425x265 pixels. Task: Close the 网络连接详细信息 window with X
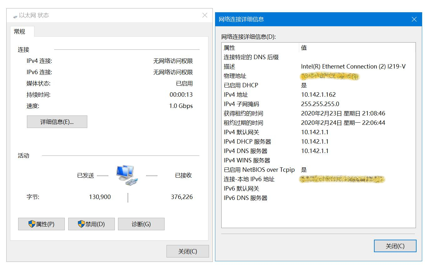(414, 19)
